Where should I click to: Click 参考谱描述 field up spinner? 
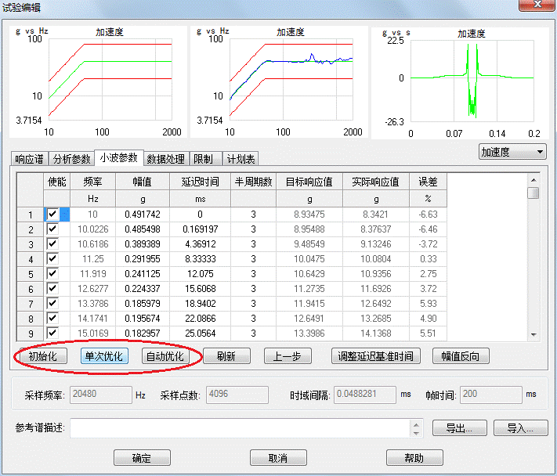(x=416, y=424)
